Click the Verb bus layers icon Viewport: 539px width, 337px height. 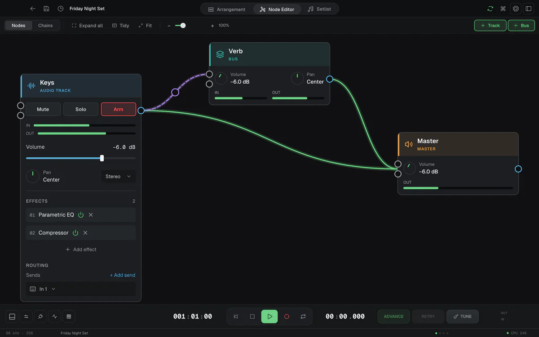220,54
